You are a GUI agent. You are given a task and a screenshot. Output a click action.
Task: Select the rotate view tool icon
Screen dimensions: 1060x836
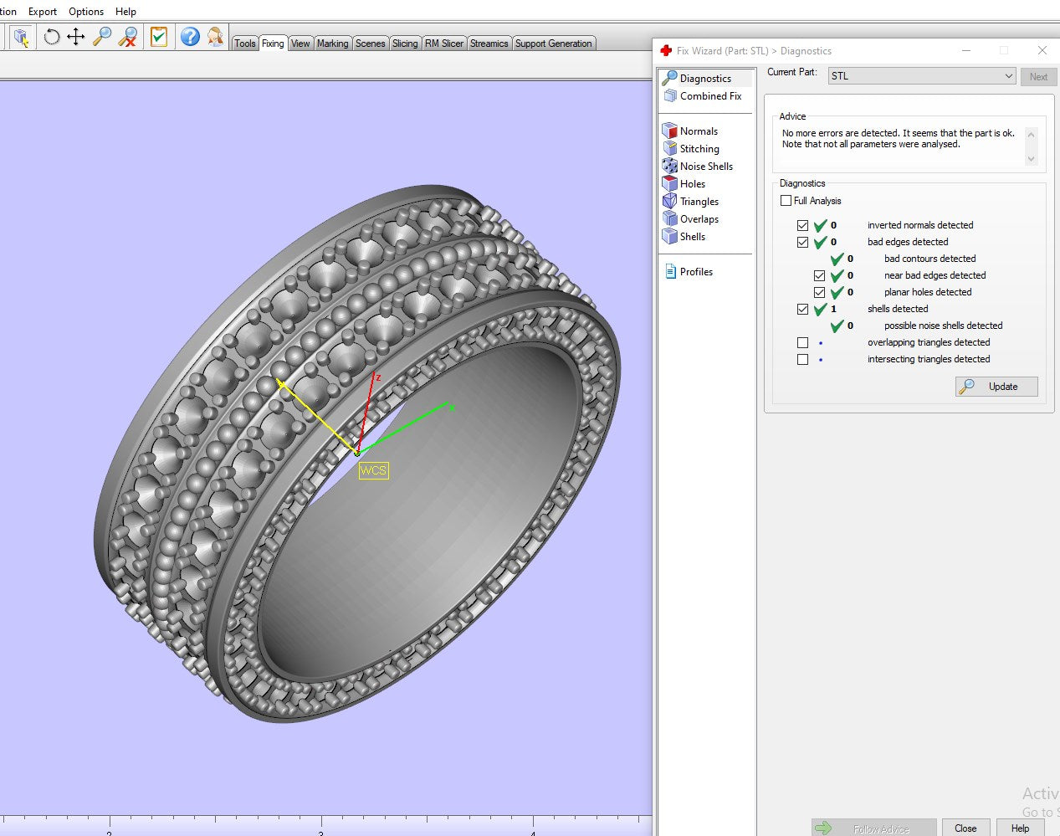(x=51, y=37)
